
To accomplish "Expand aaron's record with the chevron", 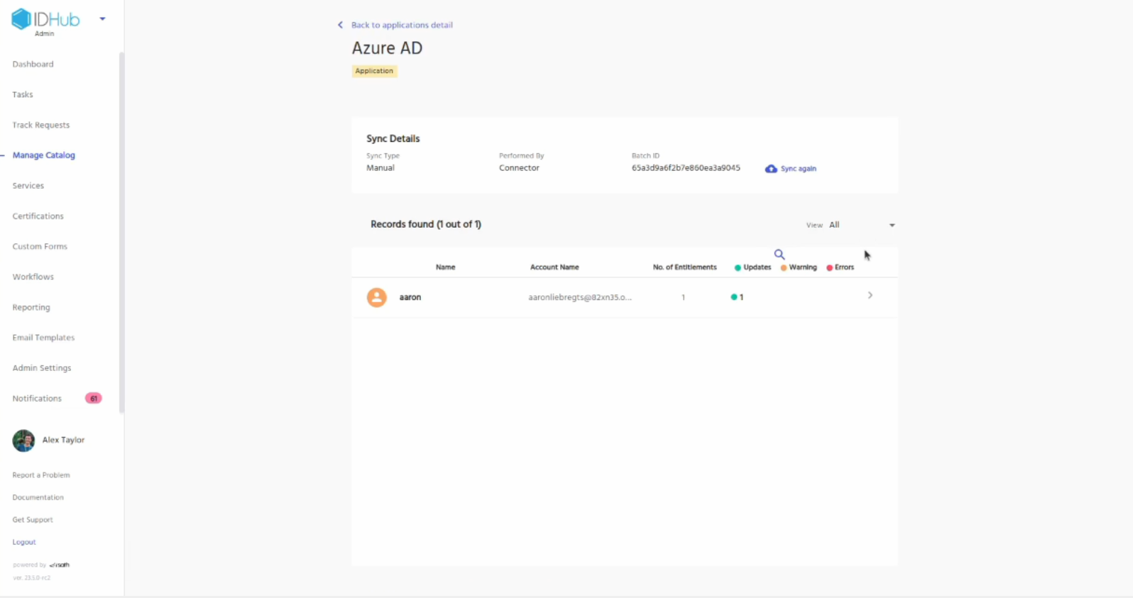I will point(870,295).
